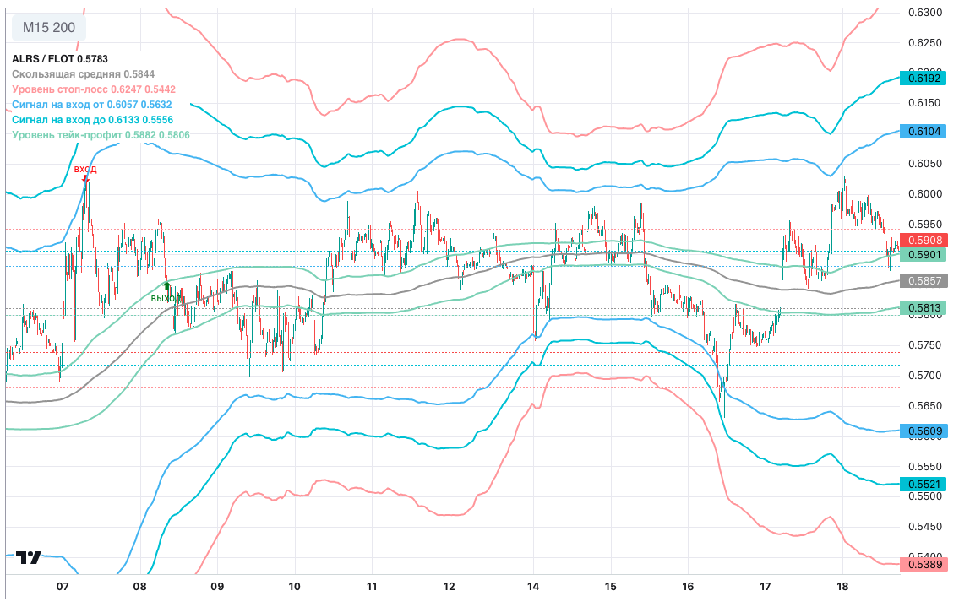Click the 0.6192 price label
959x607 pixels.
click(924, 79)
